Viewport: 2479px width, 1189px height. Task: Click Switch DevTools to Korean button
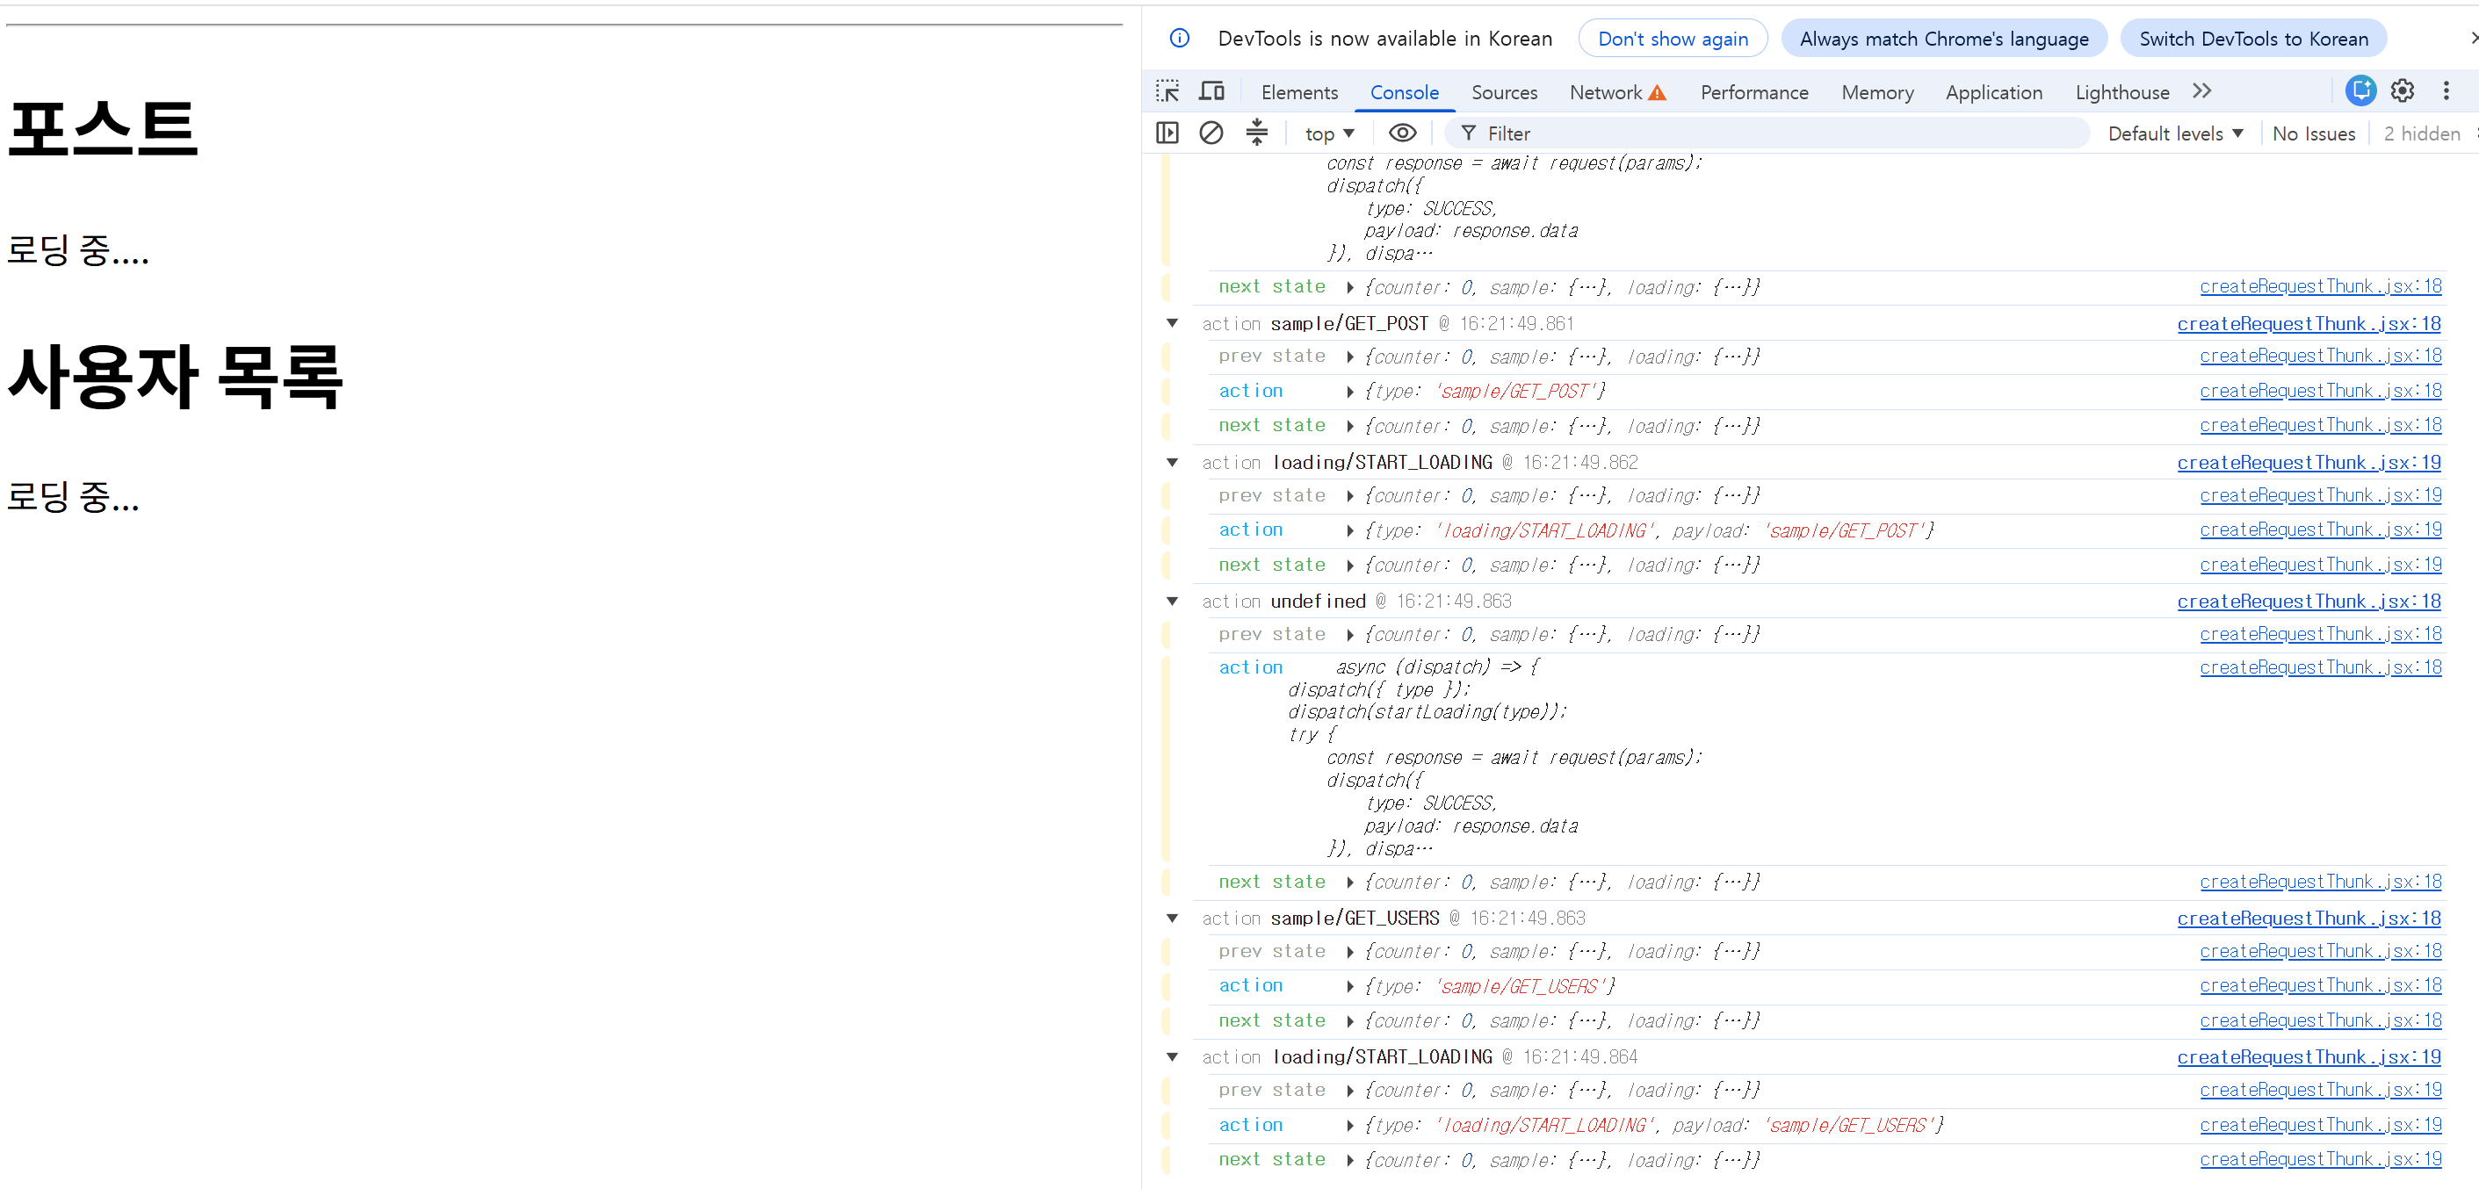coord(2254,39)
